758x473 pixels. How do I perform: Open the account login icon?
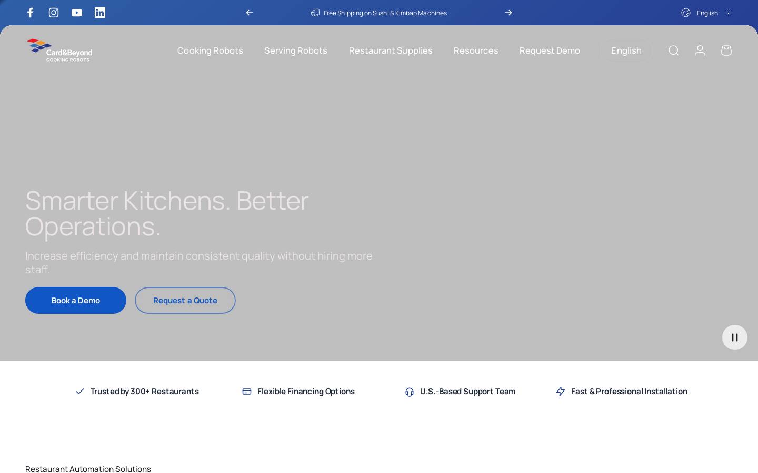(x=700, y=50)
